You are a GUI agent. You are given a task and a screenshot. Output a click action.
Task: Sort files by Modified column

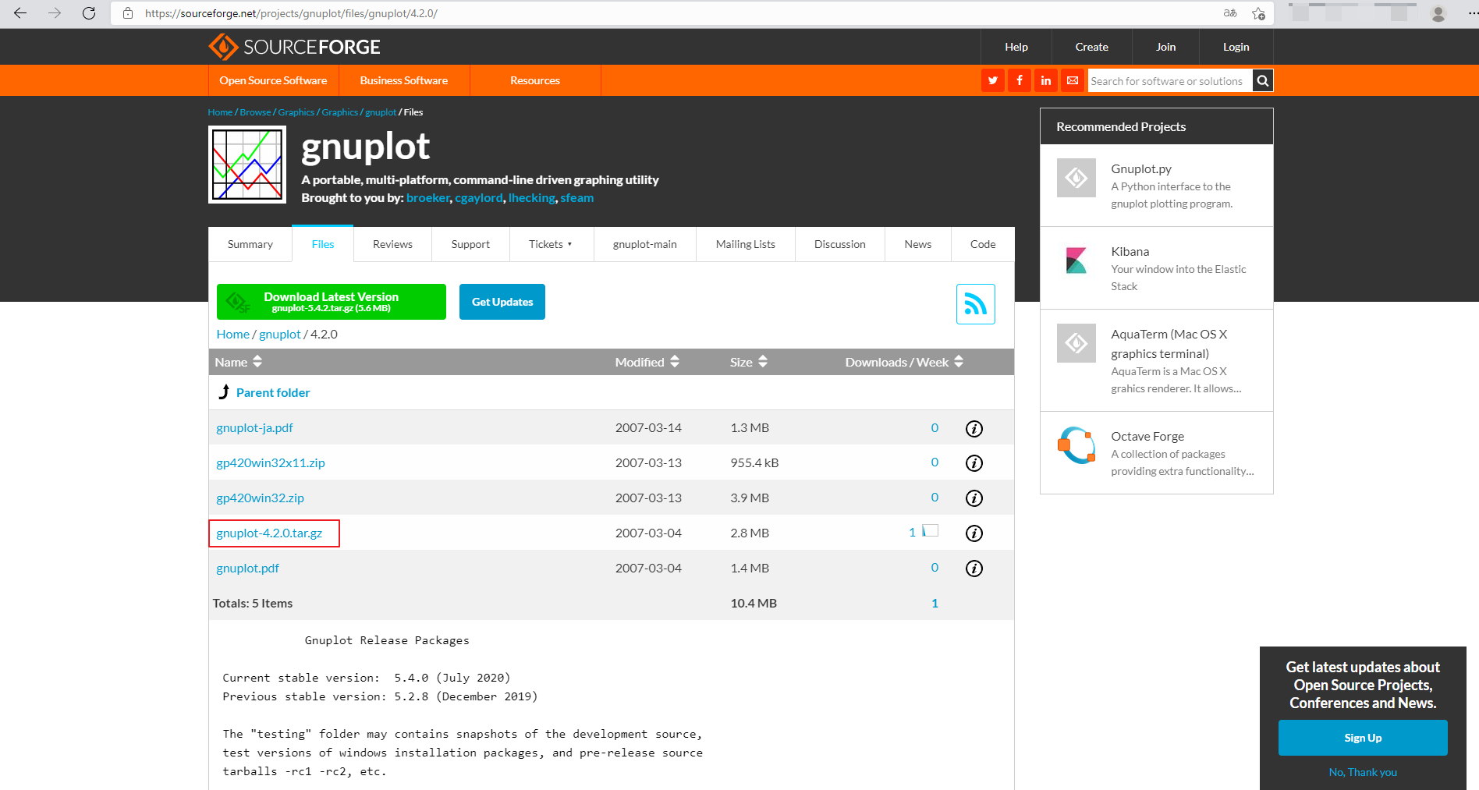[x=647, y=362]
